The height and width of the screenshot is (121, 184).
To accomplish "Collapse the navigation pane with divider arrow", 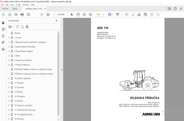I will (62, 70).
